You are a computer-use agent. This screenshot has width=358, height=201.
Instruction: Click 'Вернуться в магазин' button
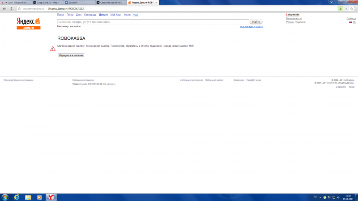(71, 55)
